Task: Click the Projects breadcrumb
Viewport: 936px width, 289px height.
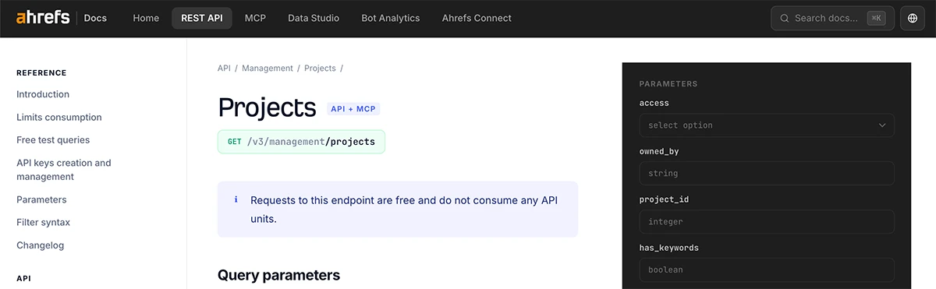Action: (x=320, y=69)
